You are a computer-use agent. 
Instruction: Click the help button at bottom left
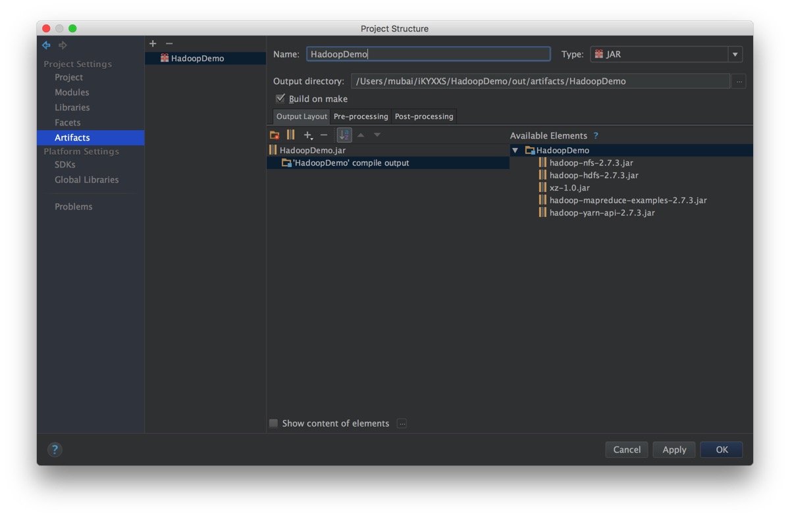(x=55, y=450)
